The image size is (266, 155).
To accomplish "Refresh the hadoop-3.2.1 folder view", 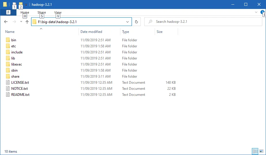I will (x=136, y=22).
